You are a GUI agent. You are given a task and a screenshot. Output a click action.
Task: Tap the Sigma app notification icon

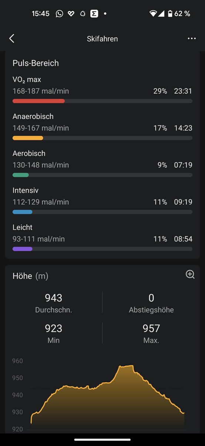(94, 14)
